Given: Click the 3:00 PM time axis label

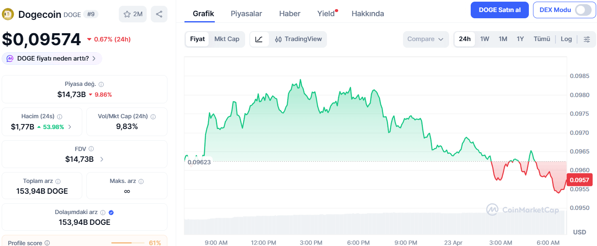Looking at the screenshot, I should click(311, 243).
